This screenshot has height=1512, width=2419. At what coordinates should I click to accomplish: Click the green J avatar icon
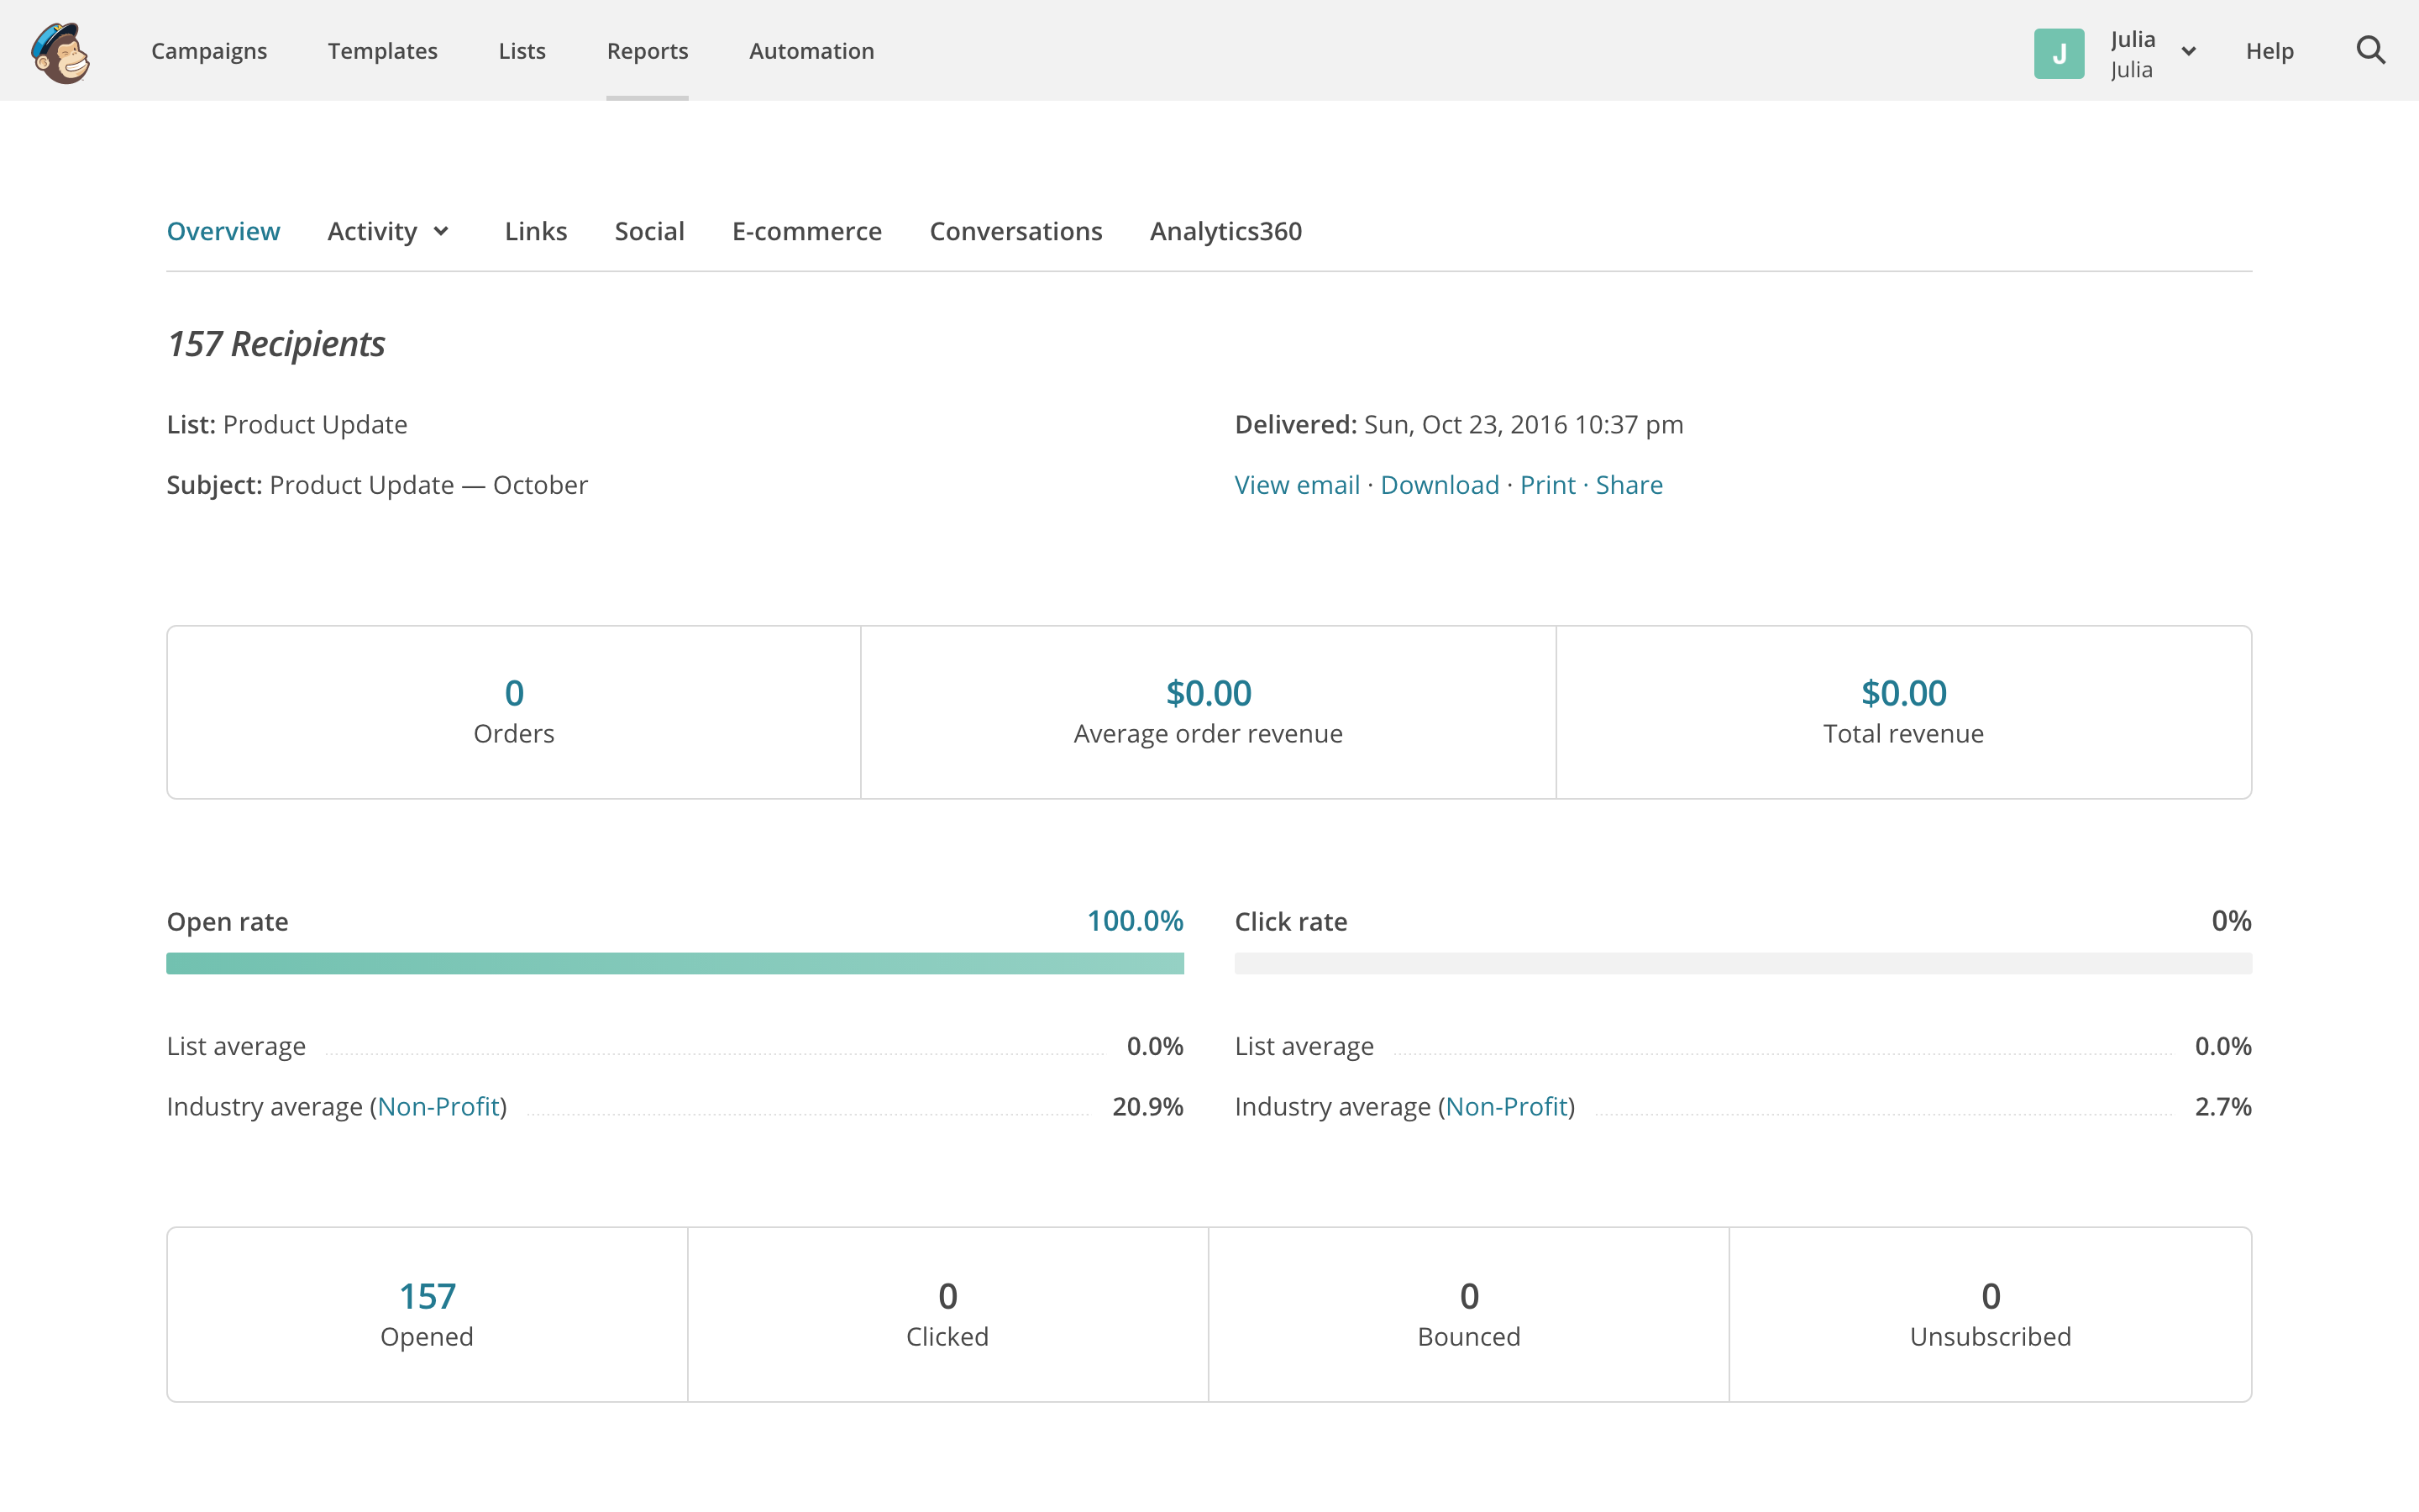coord(2058,53)
